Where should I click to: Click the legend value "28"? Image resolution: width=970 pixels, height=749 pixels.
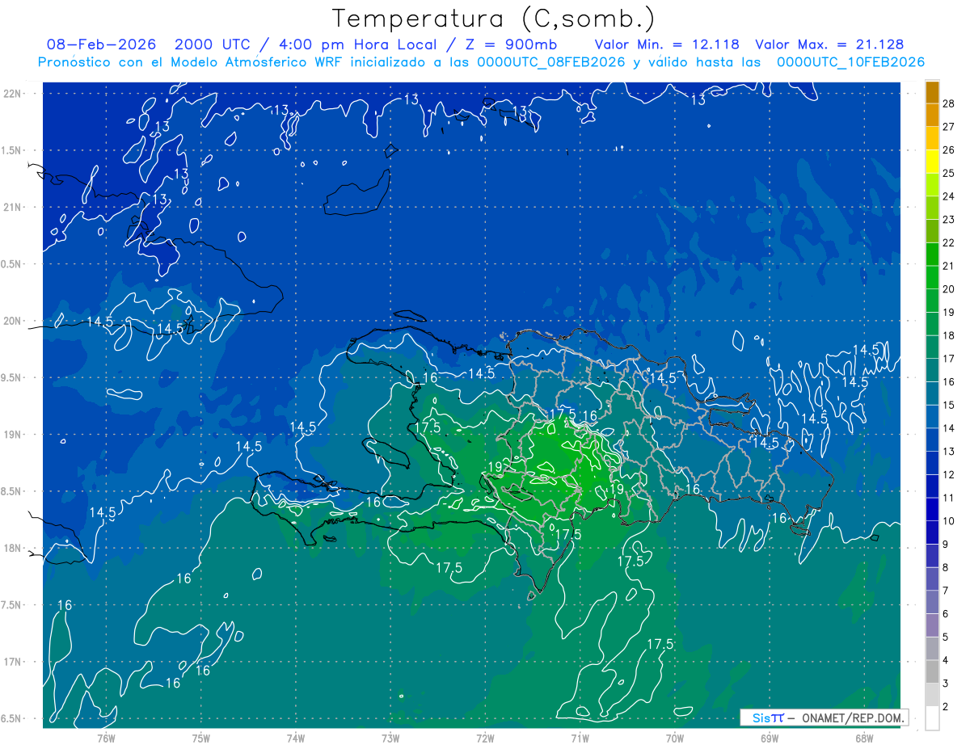948,104
